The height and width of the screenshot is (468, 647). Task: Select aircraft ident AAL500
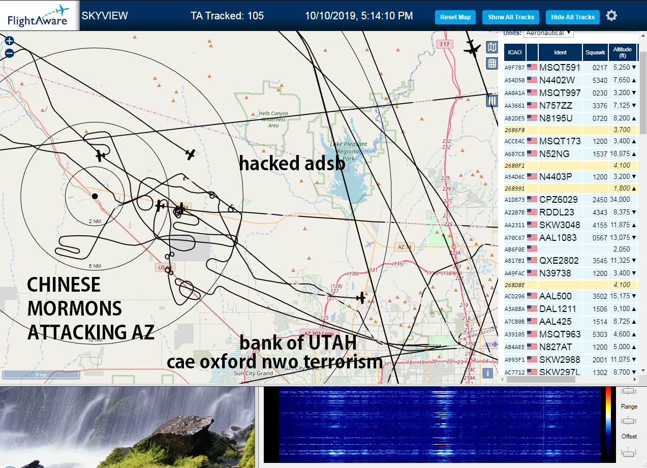click(x=556, y=296)
